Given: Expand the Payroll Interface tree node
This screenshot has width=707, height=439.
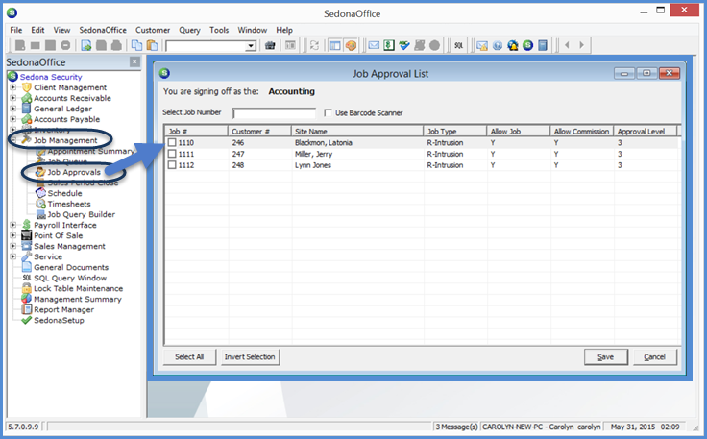Looking at the screenshot, I should point(13,225).
